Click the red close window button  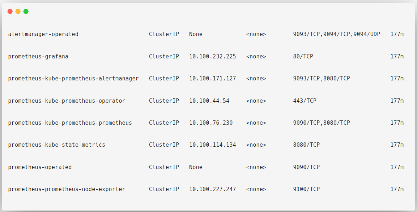[x=9, y=11]
